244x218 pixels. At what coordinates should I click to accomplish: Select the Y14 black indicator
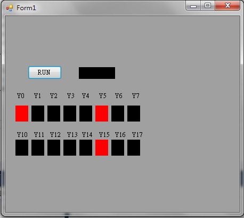click(x=86, y=148)
